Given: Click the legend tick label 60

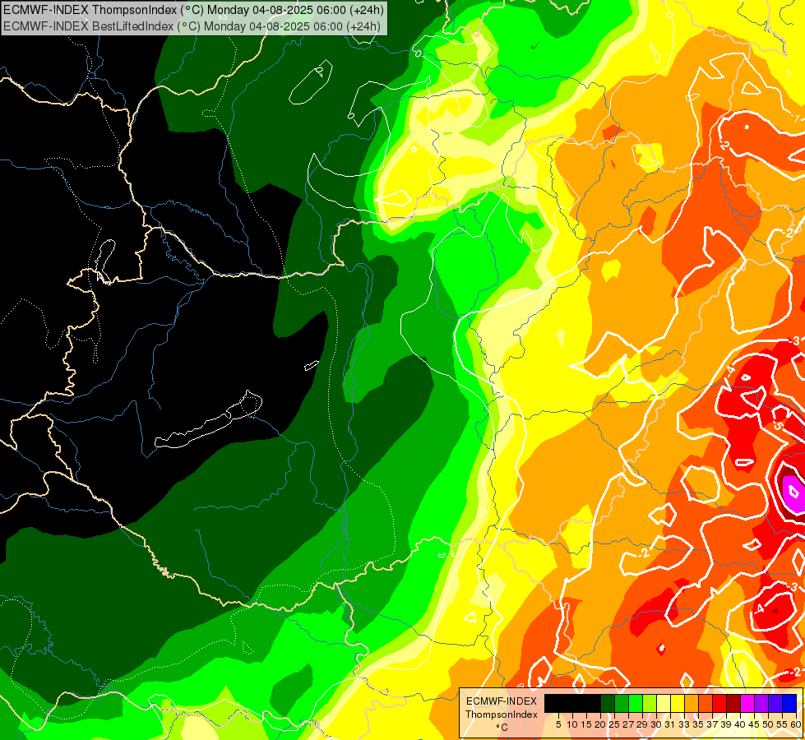Looking at the screenshot, I should click(x=796, y=724).
